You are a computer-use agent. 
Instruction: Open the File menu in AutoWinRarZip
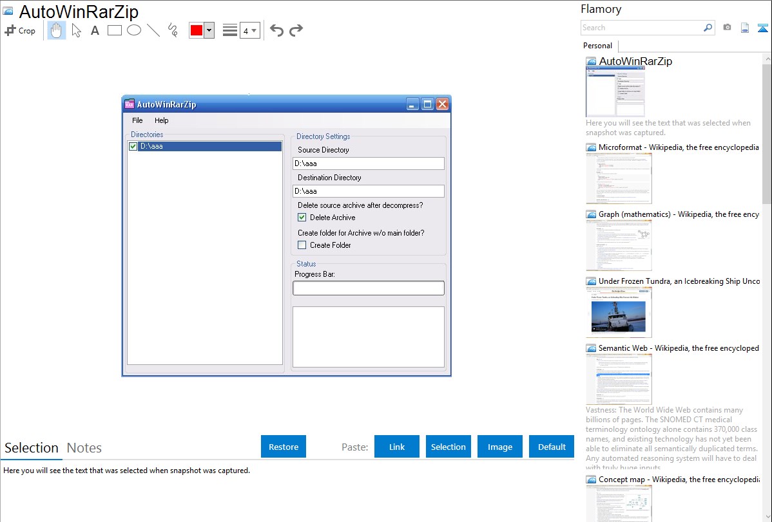[x=137, y=120]
